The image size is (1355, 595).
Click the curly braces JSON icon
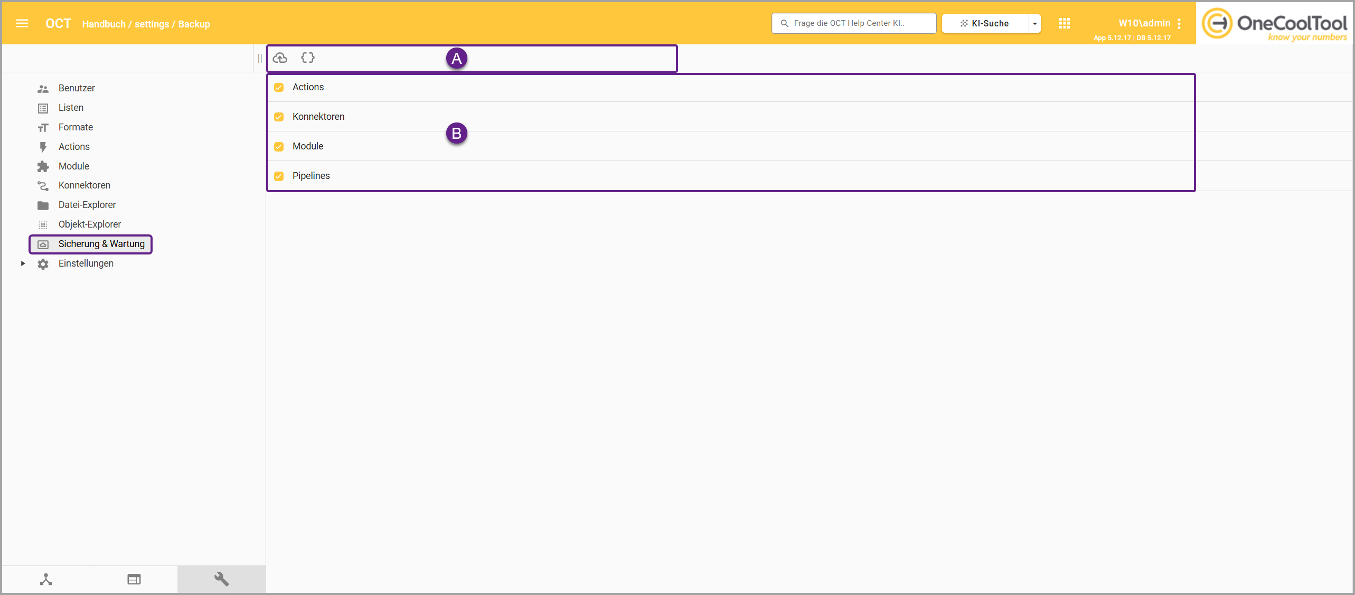308,58
